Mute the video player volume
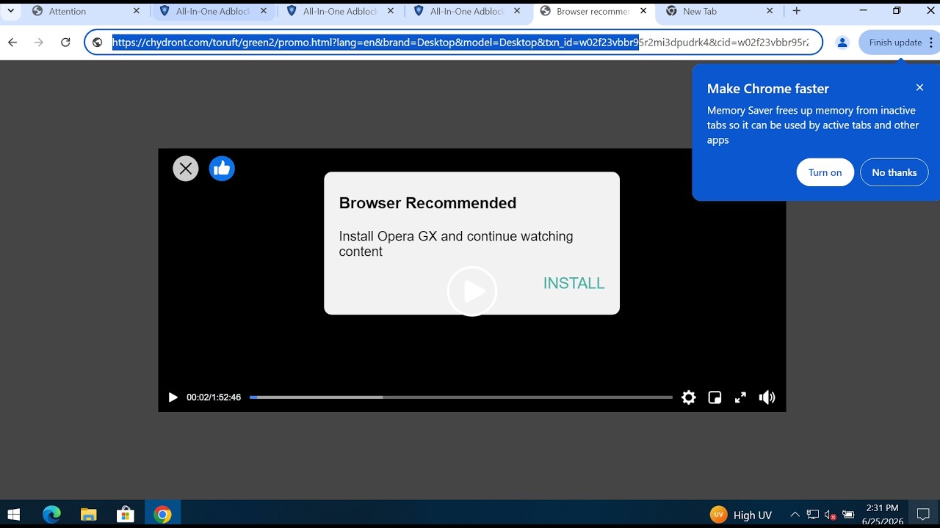Viewport: 940px width, 528px height. pos(767,397)
